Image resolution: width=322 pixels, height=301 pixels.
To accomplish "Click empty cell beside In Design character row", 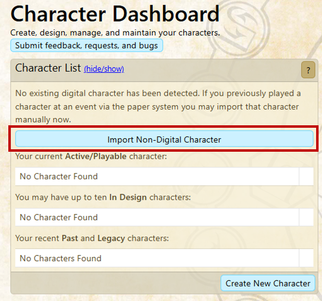I will (x=306, y=217).
